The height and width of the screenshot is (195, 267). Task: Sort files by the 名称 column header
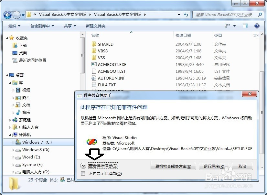point(95,35)
